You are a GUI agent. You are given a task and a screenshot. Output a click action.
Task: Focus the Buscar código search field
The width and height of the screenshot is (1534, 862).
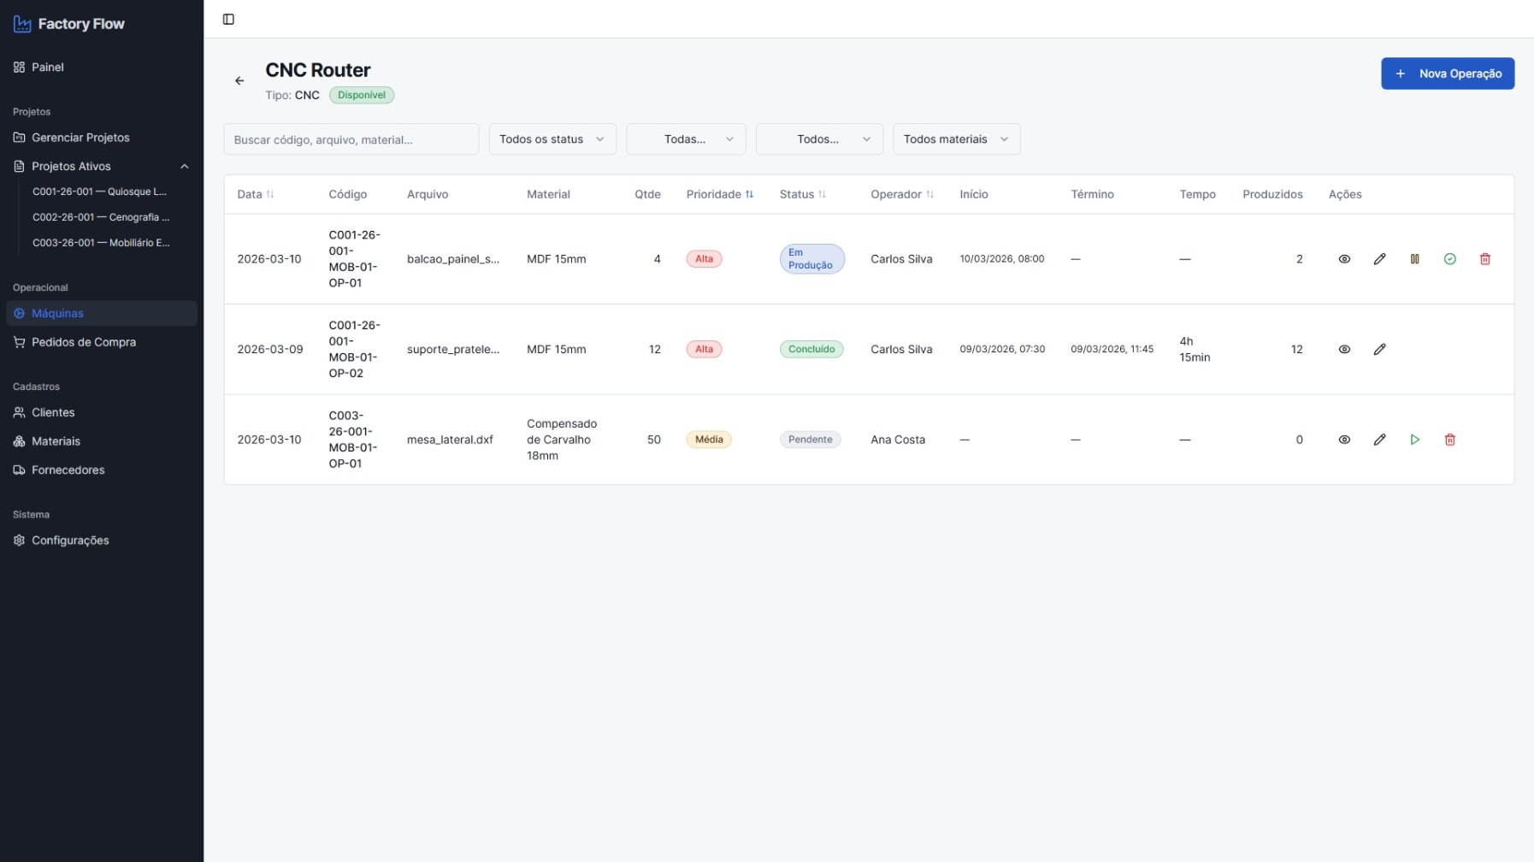[351, 139]
